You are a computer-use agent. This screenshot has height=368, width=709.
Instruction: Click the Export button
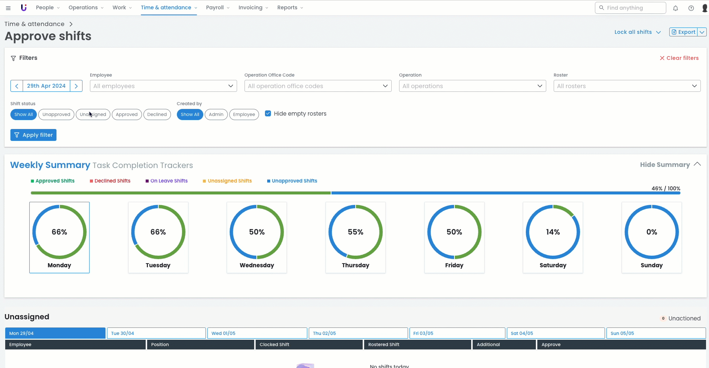click(683, 32)
